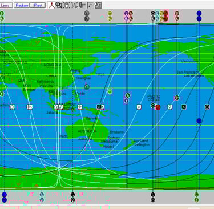
Task: Click the AUSTRALIA country label
Action: (x=87, y=131)
